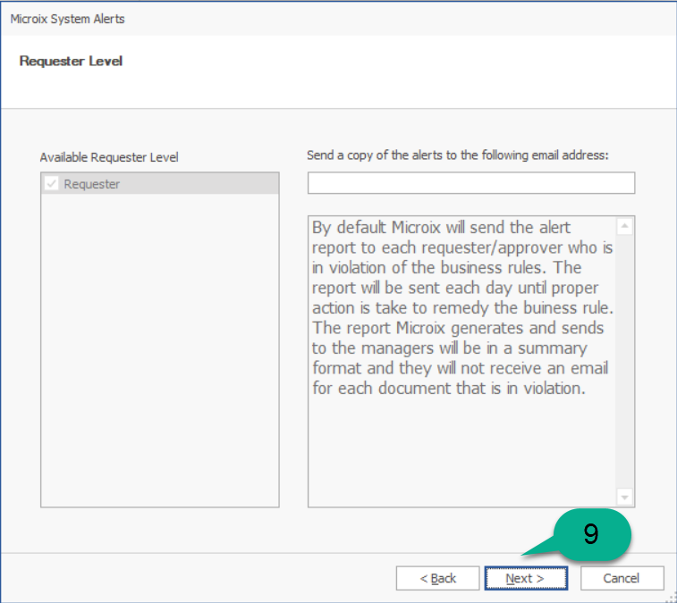The width and height of the screenshot is (677, 603).
Task: Click the Requester Level page heading
Action: click(x=71, y=62)
